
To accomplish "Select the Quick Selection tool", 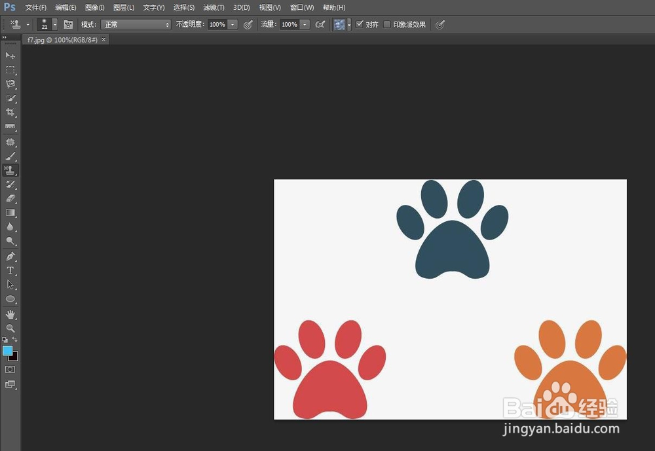I will click(x=10, y=98).
